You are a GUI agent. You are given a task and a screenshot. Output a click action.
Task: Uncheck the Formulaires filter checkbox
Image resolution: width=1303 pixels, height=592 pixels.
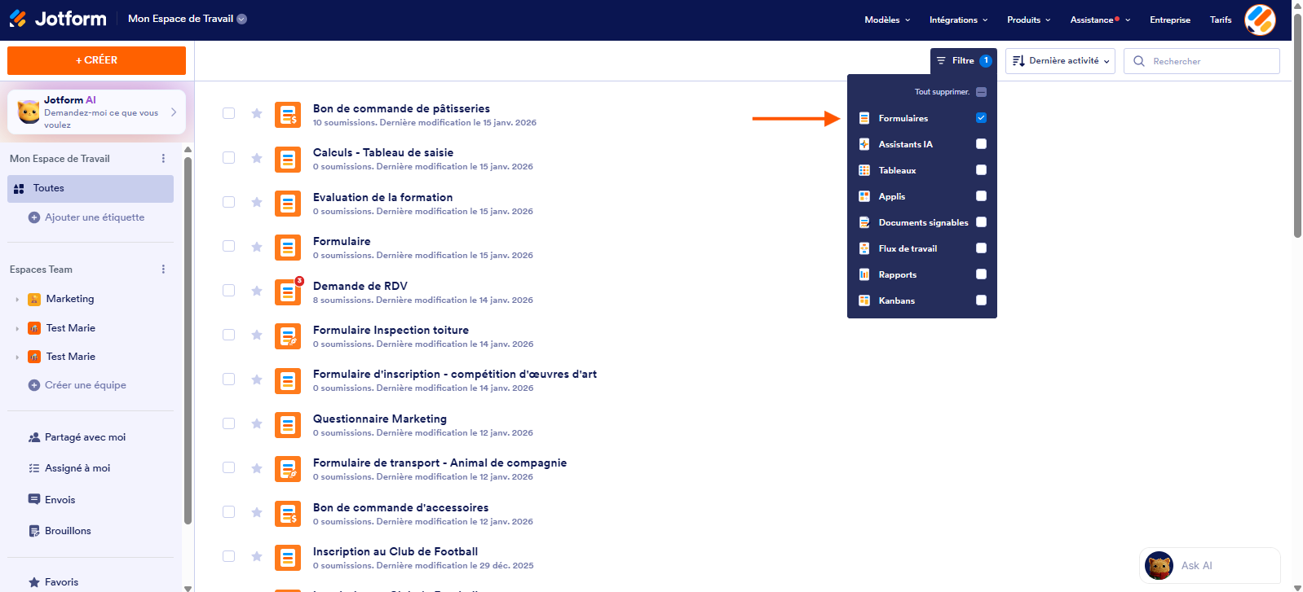981,118
